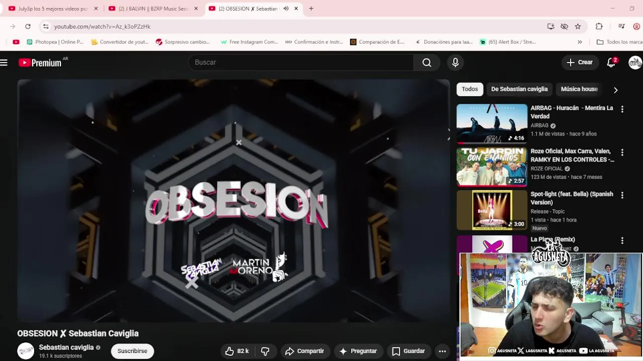This screenshot has width=643, height=361.
Task: Open more actions ellipsis under video
Action: point(442,351)
